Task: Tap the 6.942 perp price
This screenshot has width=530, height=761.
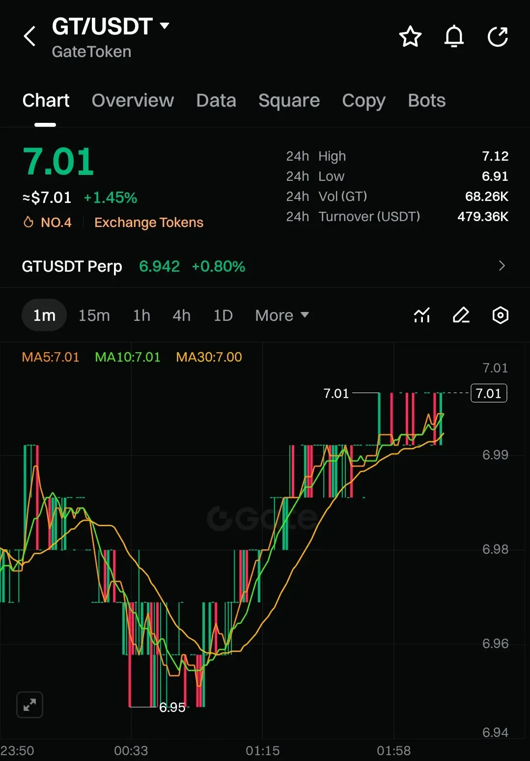Action: (x=159, y=266)
